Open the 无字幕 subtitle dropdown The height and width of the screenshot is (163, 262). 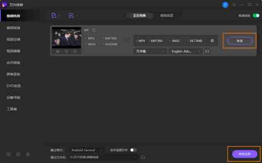(150, 51)
